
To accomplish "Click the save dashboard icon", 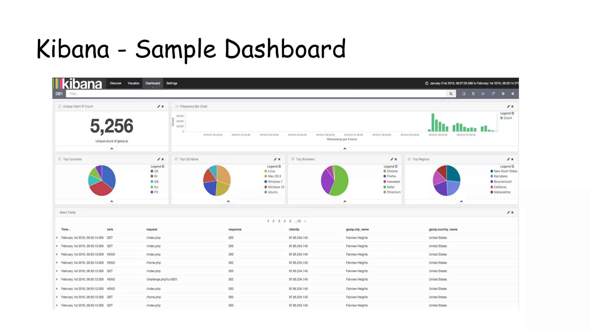I will (473, 94).
